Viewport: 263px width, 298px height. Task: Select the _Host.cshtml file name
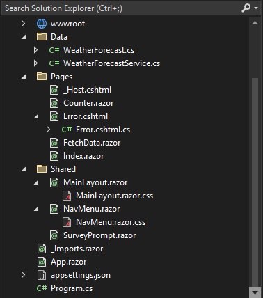88,90
